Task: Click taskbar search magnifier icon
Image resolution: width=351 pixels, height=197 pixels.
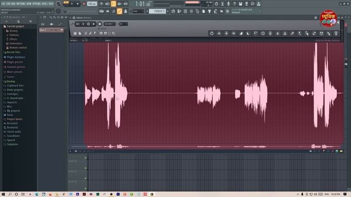Action: (x=10, y=194)
